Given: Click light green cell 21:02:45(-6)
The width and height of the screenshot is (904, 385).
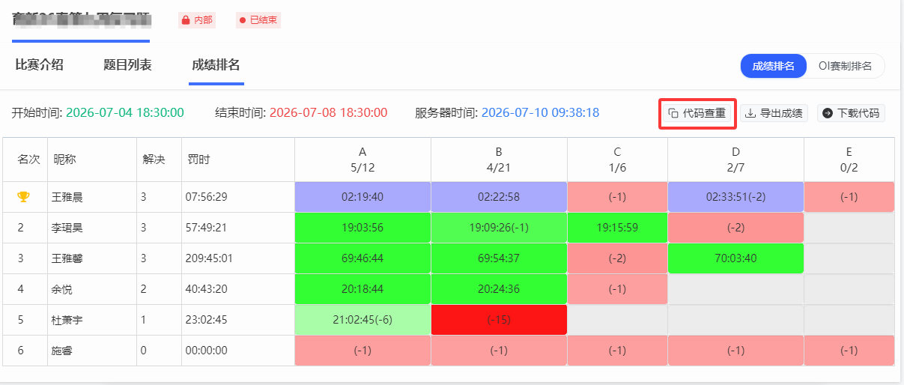Looking at the screenshot, I should coord(362,320).
